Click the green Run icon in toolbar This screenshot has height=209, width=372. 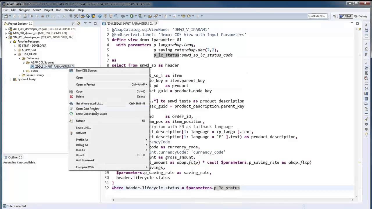click(132, 16)
